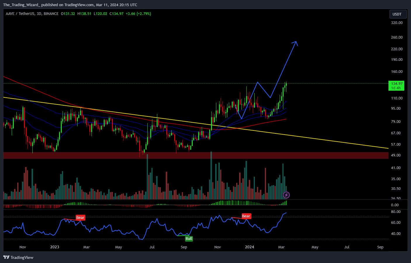Click the 95.00 price axis label

(x=396, y=109)
